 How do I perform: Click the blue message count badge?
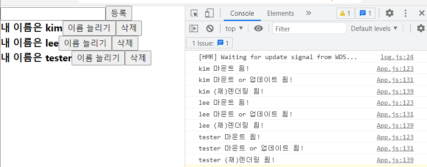(365, 13)
